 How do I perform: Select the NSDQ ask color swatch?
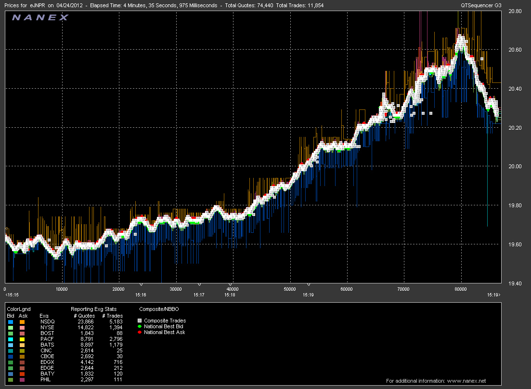(22, 322)
